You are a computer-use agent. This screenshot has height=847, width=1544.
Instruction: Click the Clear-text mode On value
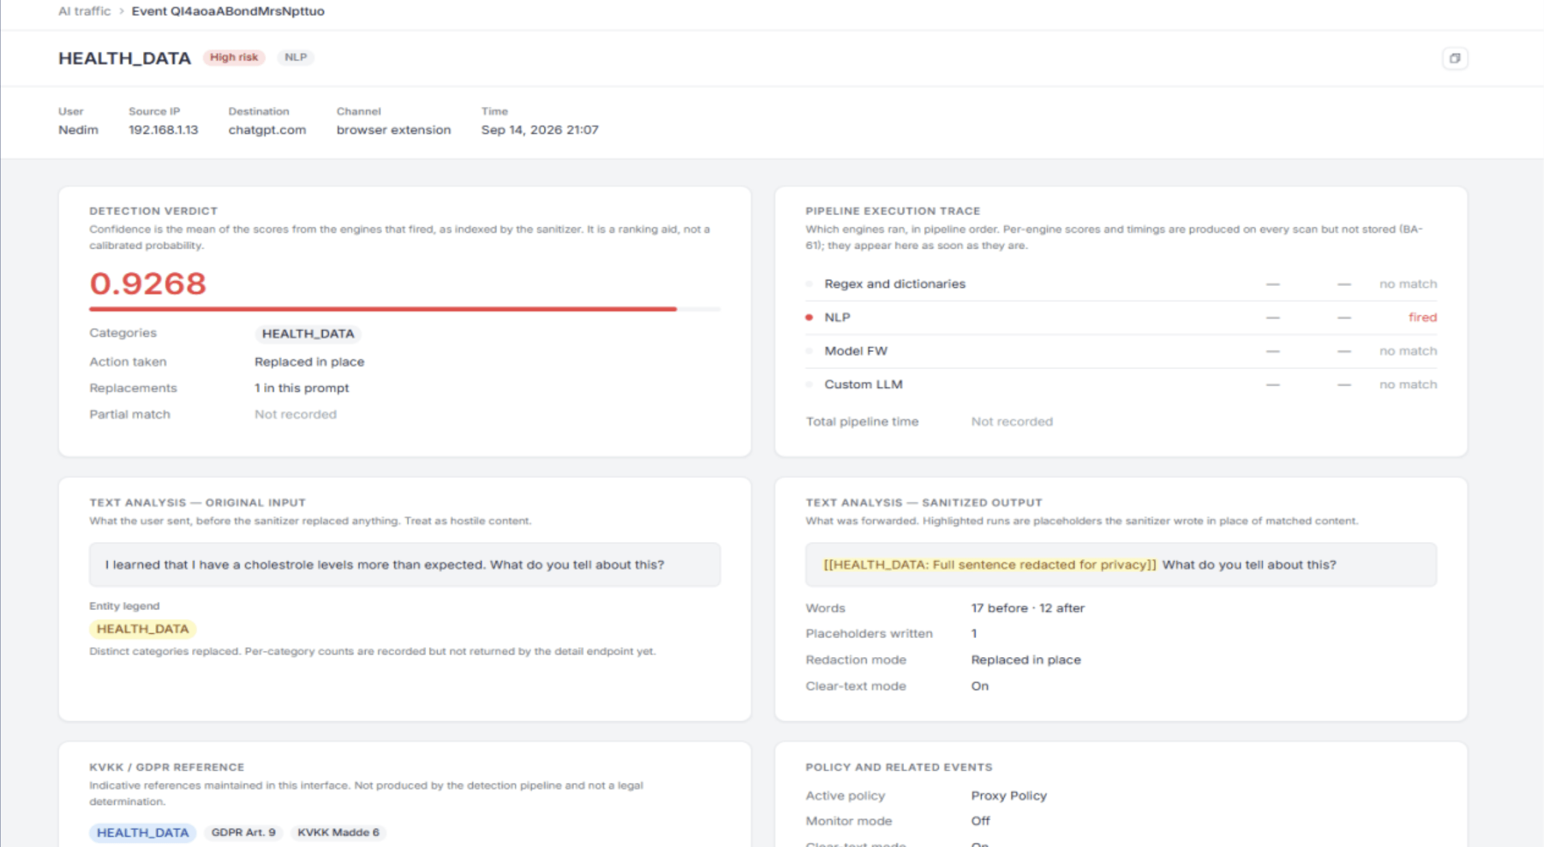(x=980, y=686)
